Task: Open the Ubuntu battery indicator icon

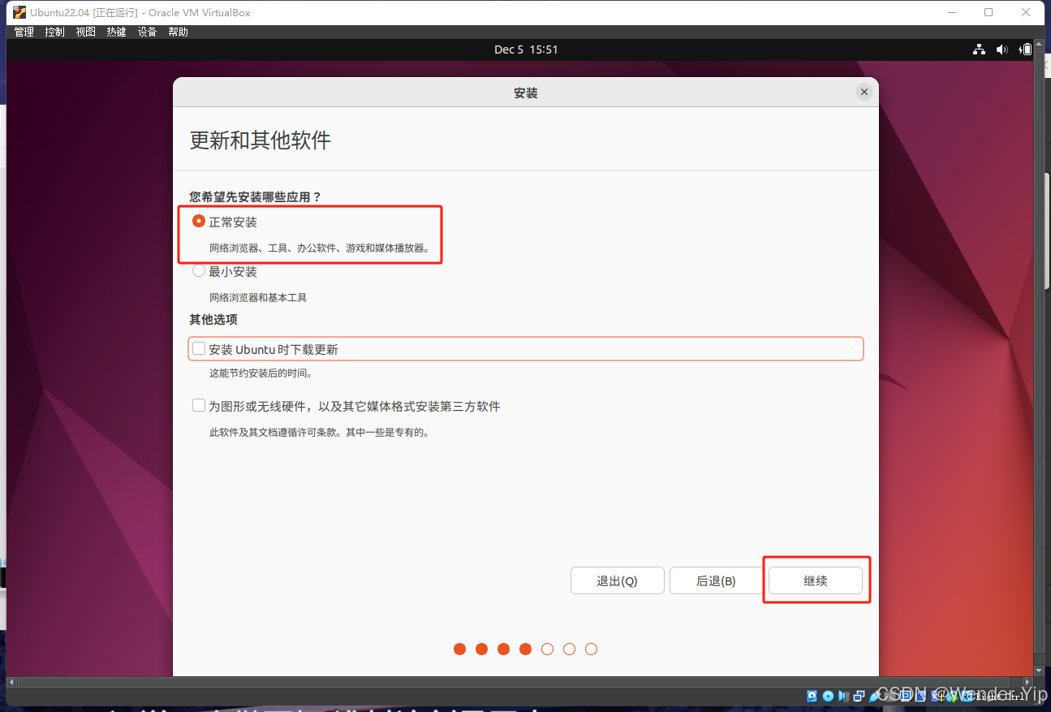Action: [1026, 50]
